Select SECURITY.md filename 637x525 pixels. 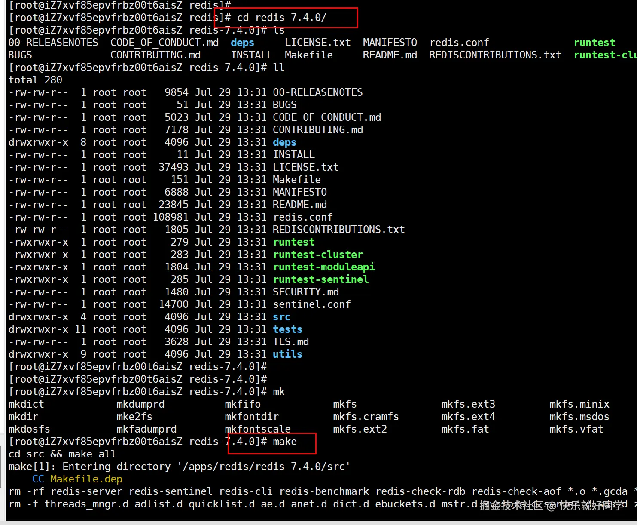click(x=306, y=292)
